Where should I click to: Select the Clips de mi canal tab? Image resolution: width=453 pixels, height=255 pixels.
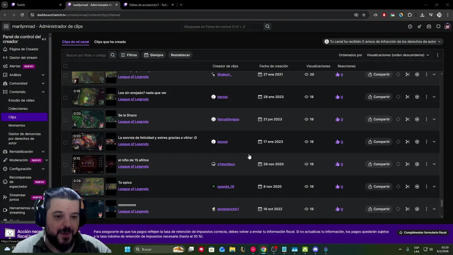[x=75, y=42]
